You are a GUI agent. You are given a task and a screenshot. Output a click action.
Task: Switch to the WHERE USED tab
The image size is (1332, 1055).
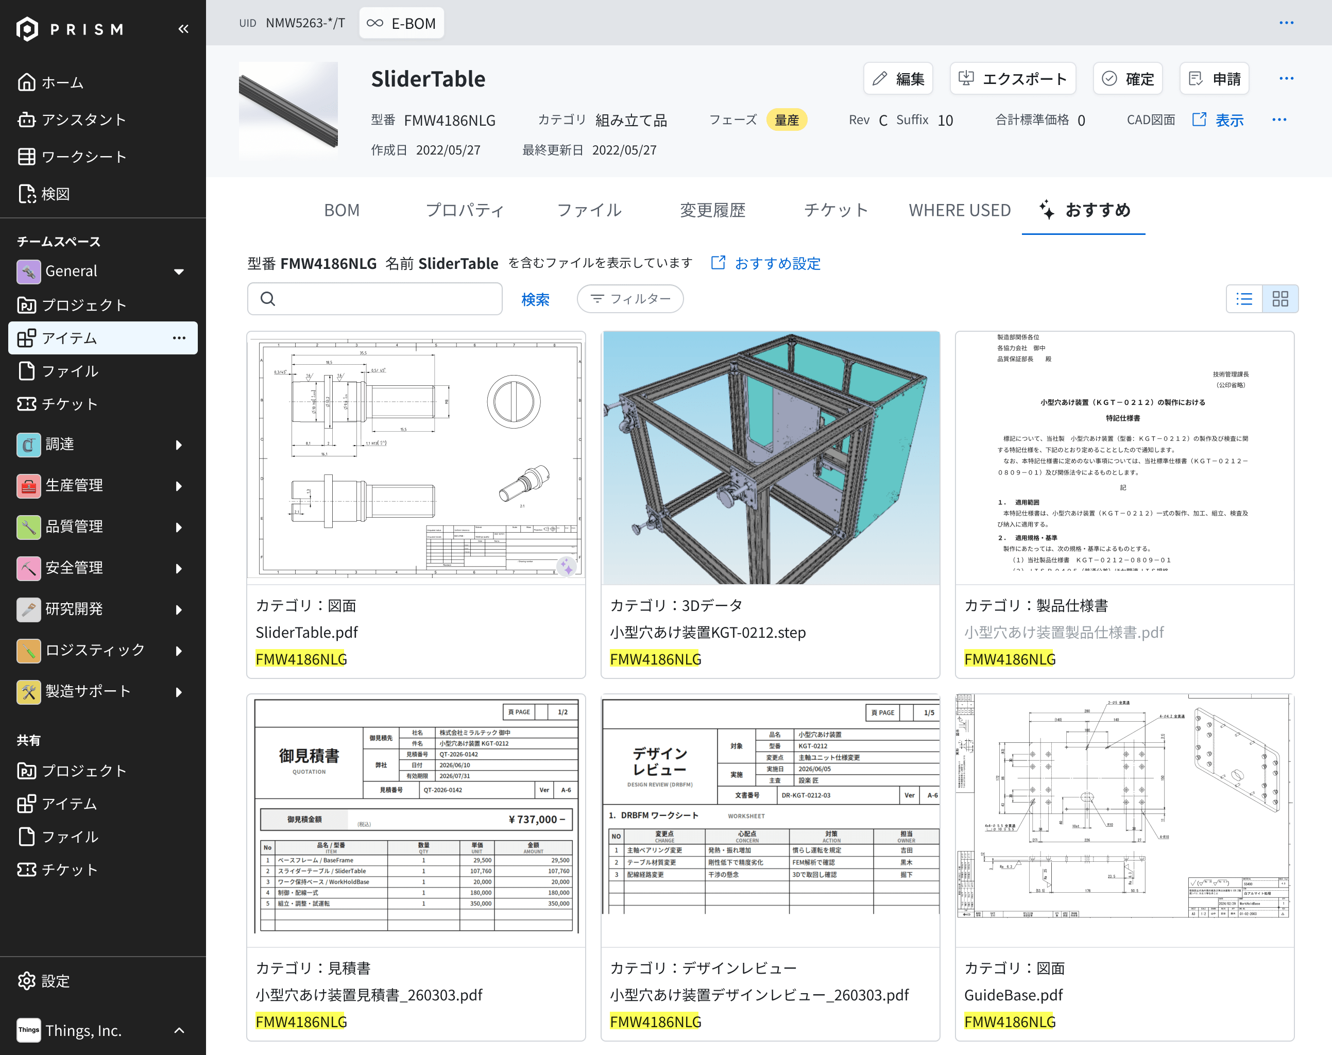(960, 210)
